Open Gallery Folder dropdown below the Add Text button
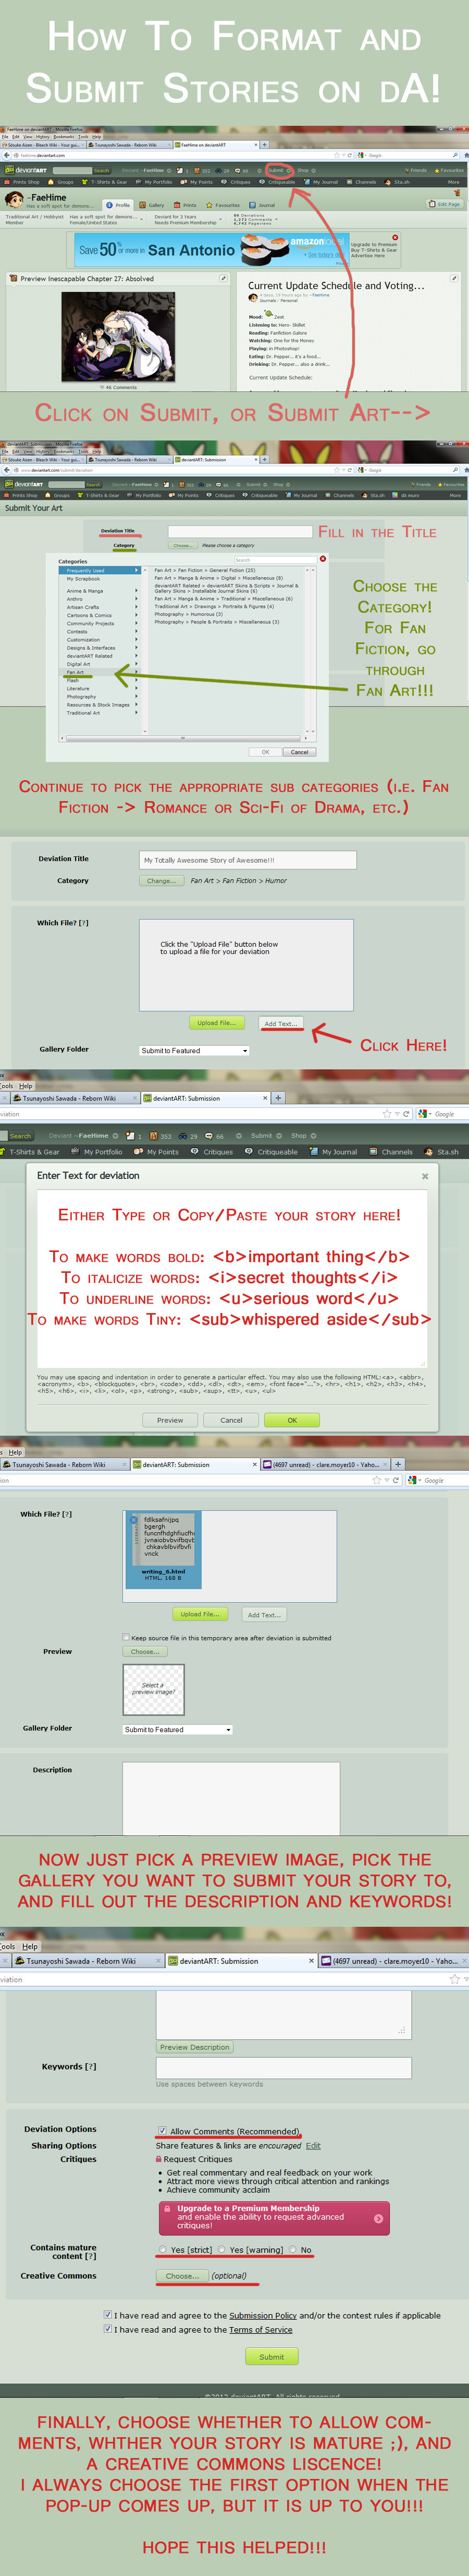Screen dimensions: 469x2576 click(194, 1051)
